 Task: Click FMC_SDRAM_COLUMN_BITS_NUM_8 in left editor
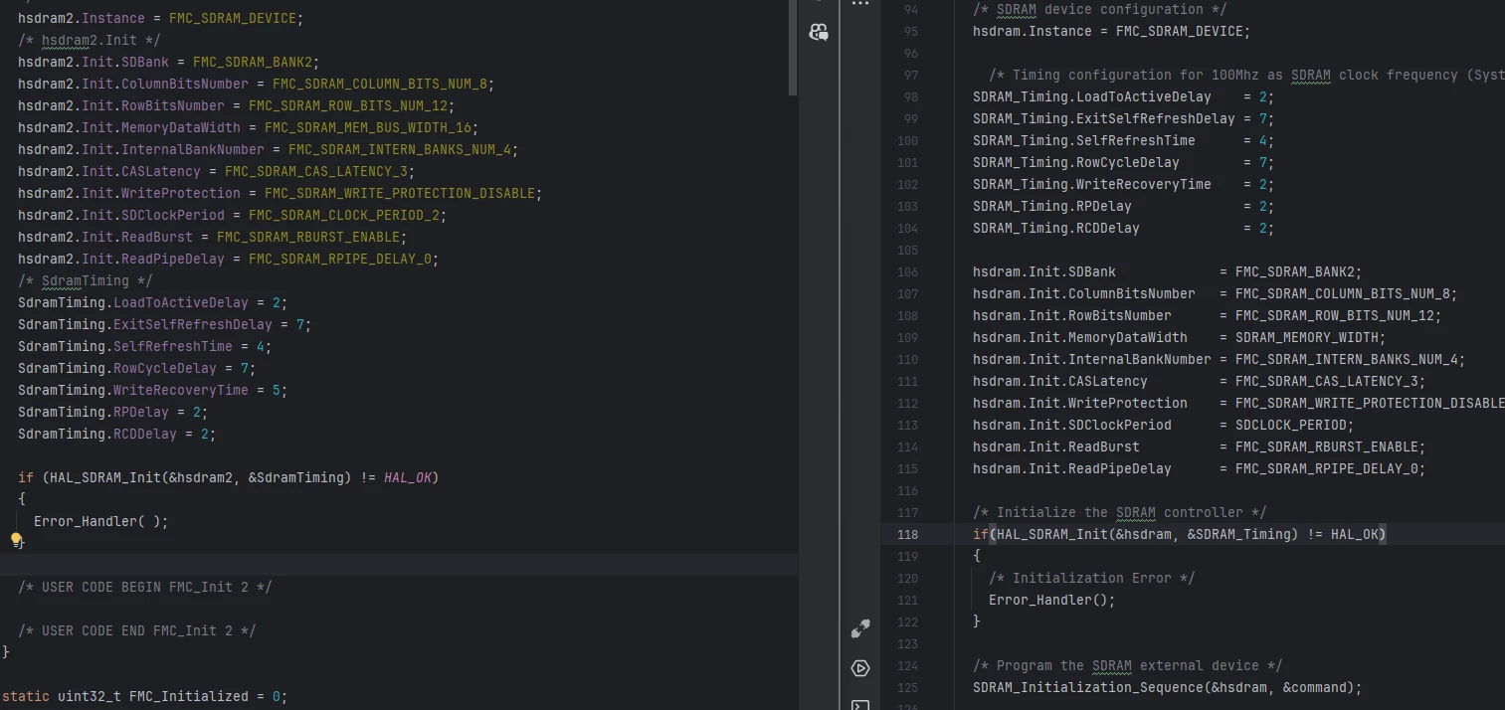(380, 84)
